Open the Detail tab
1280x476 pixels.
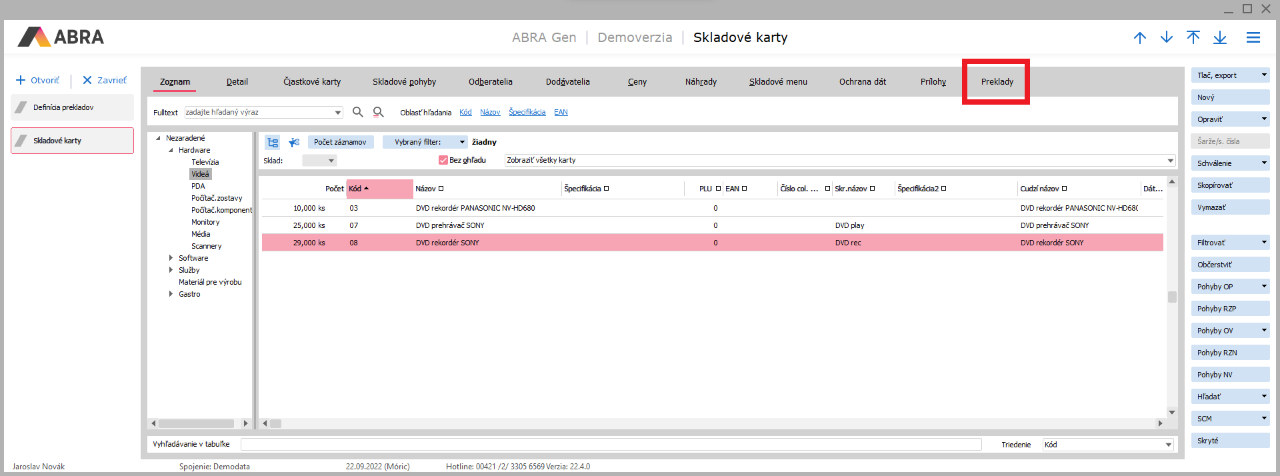click(x=237, y=82)
